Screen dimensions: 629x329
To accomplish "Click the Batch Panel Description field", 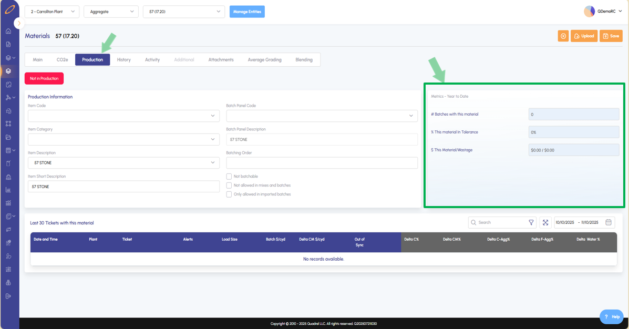I will tap(322, 140).
